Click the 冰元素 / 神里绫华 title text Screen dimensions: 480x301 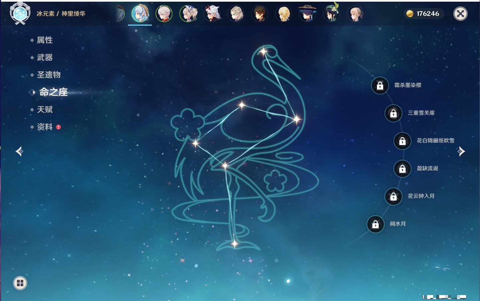point(61,14)
